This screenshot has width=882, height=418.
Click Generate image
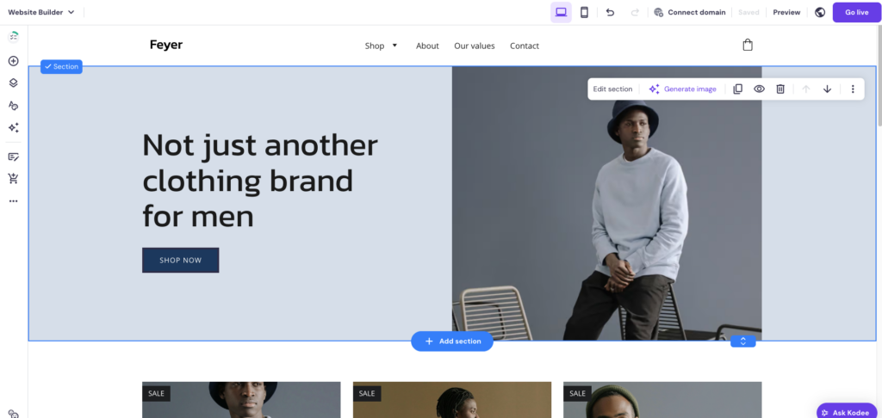(683, 89)
